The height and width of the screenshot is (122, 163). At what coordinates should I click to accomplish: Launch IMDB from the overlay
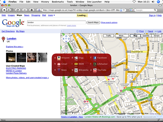(x=79, y=64)
